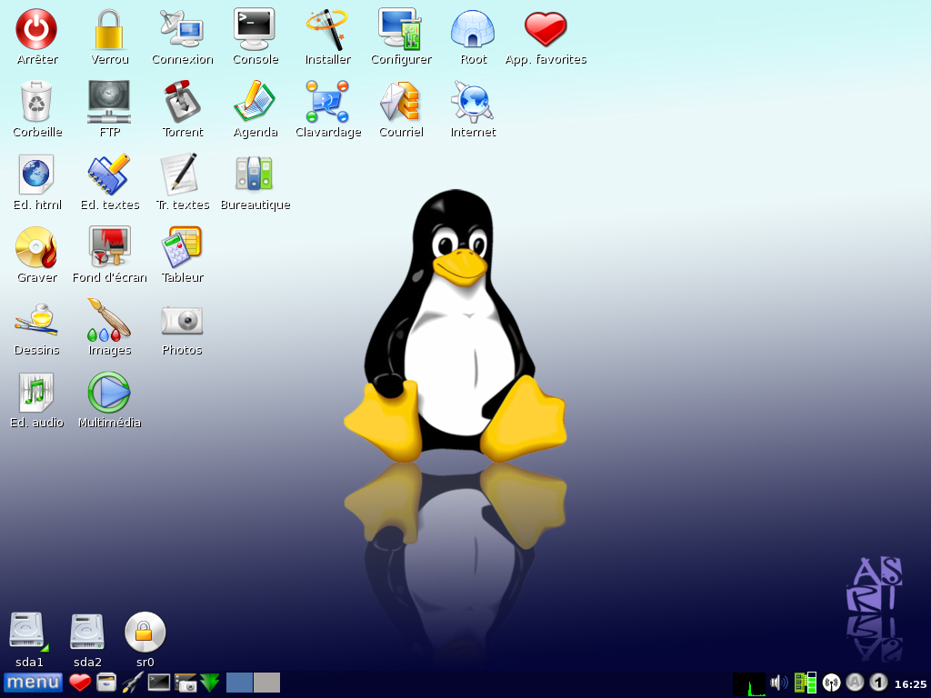Click the gray A tray icon
This screenshot has width=931, height=698.
coord(855,683)
